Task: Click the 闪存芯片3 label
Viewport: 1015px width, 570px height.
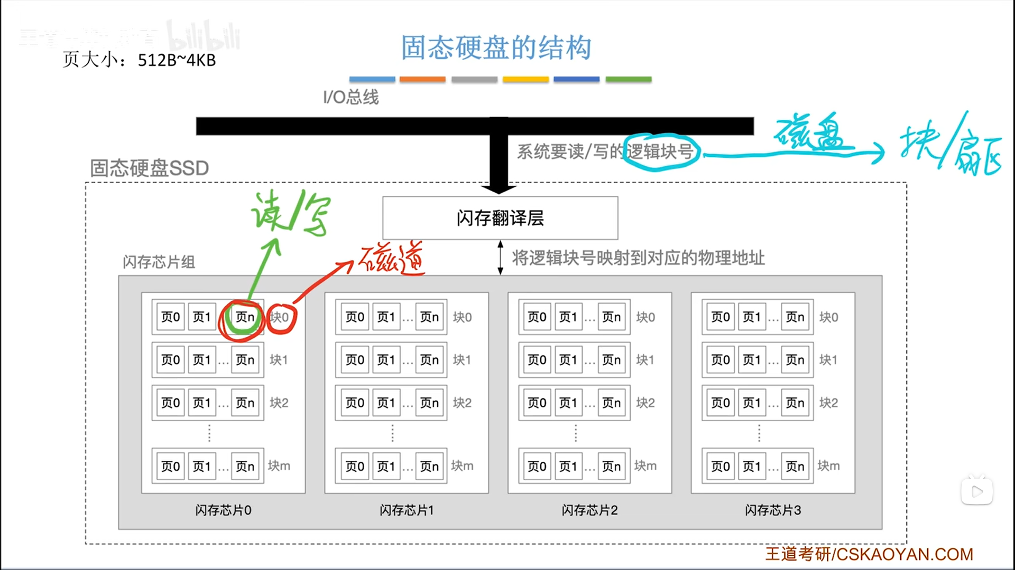Action: coord(772,510)
